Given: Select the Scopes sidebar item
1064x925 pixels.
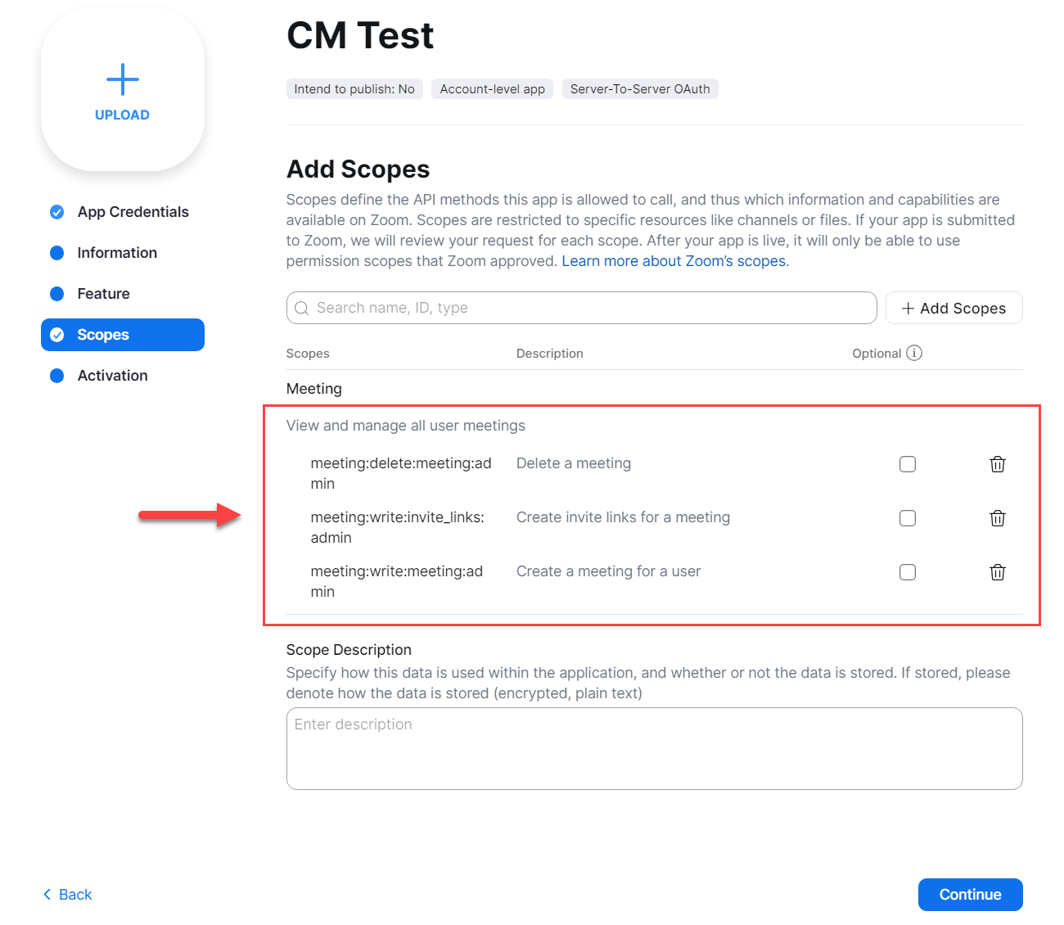Looking at the screenshot, I should tap(123, 335).
